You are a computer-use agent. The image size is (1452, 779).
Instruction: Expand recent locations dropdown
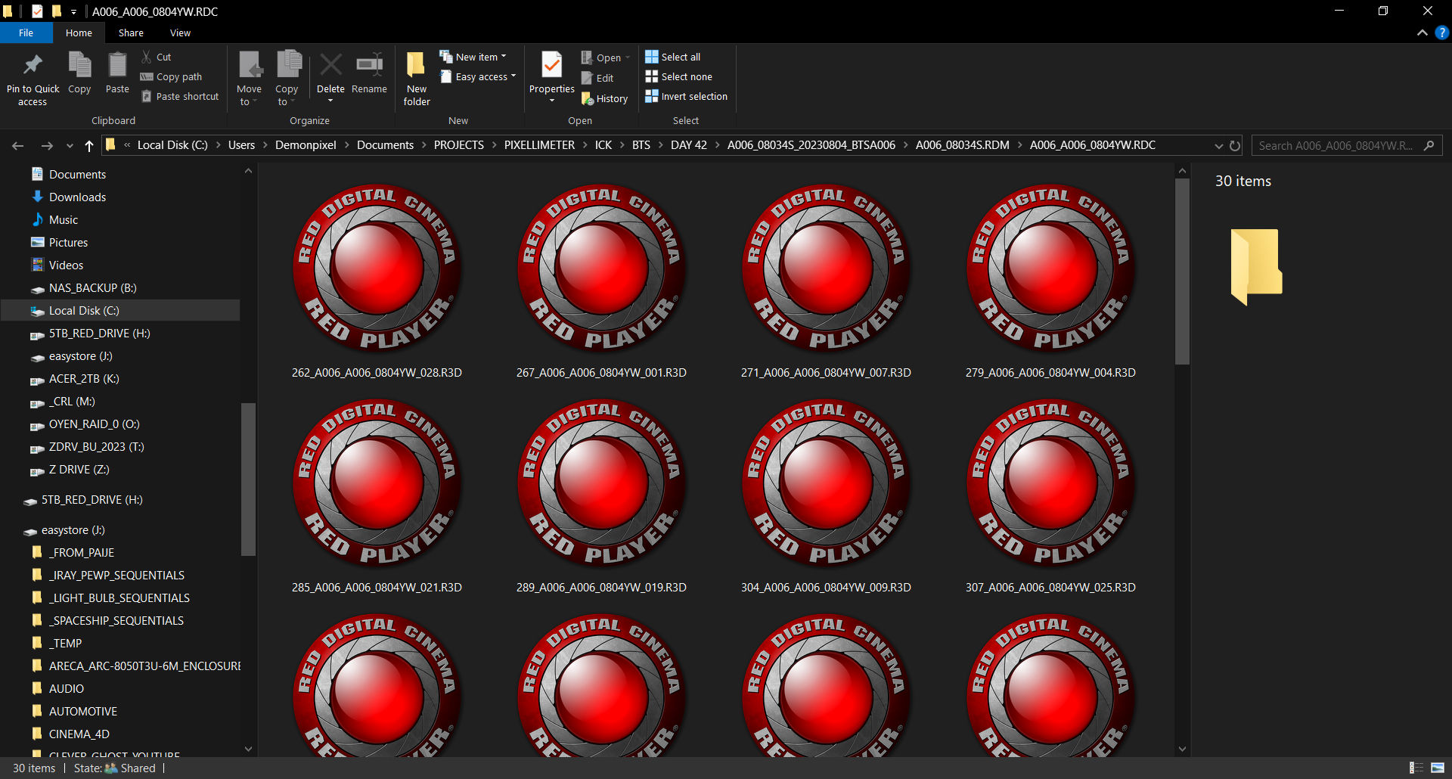coord(70,145)
